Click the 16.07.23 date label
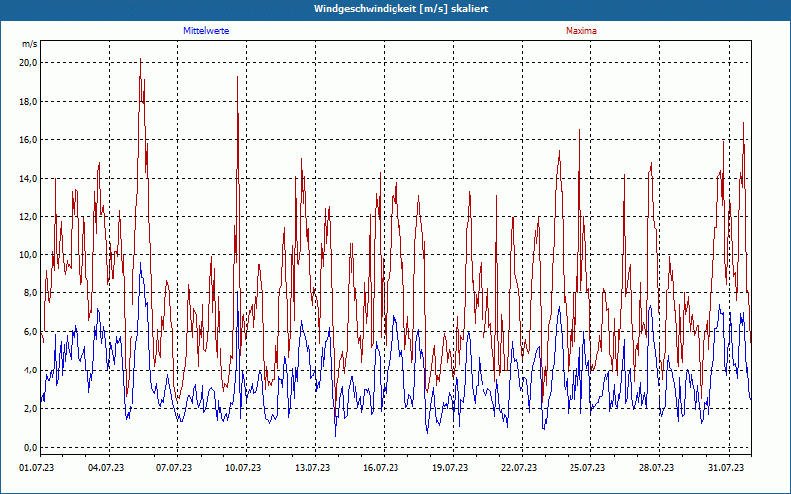791x494 pixels. [381, 468]
